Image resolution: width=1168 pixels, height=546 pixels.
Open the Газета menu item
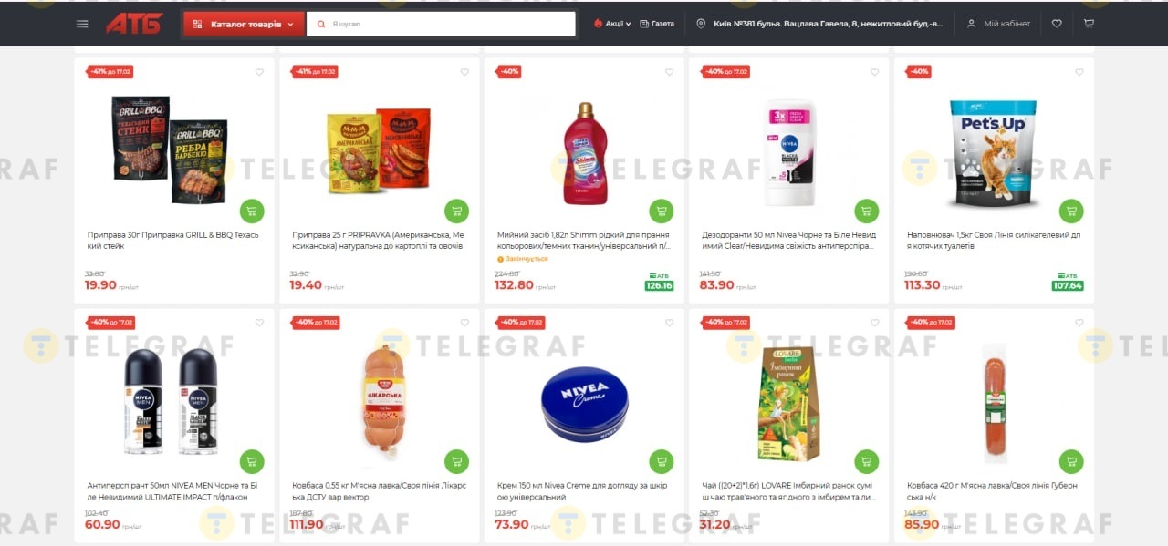pyautogui.click(x=657, y=24)
